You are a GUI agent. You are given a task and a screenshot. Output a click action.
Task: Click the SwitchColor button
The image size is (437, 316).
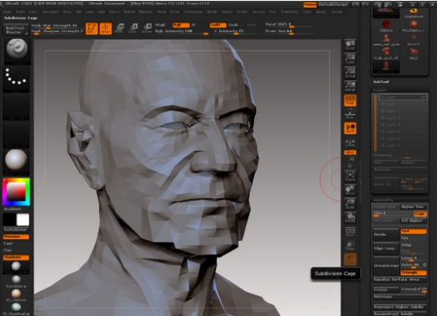coord(16,230)
